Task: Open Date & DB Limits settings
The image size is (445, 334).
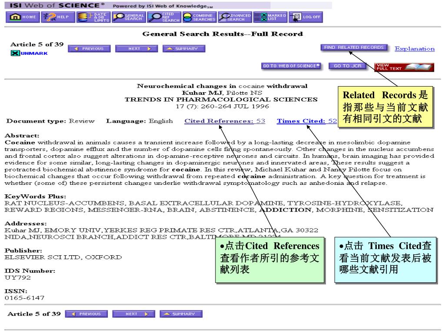Action: pyautogui.click(x=94, y=17)
